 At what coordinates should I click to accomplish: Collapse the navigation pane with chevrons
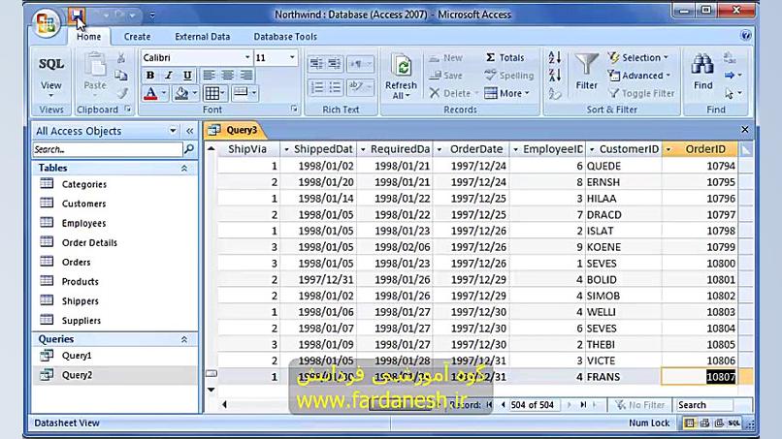[x=189, y=131]
